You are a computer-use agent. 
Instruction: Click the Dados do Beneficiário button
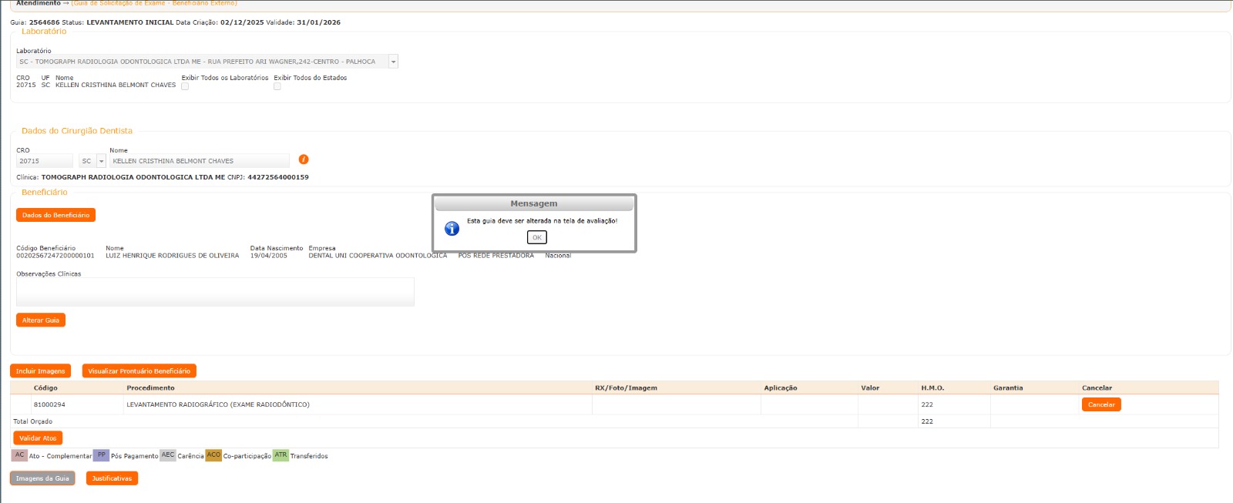pyautogui.click(x=55, y=215)
